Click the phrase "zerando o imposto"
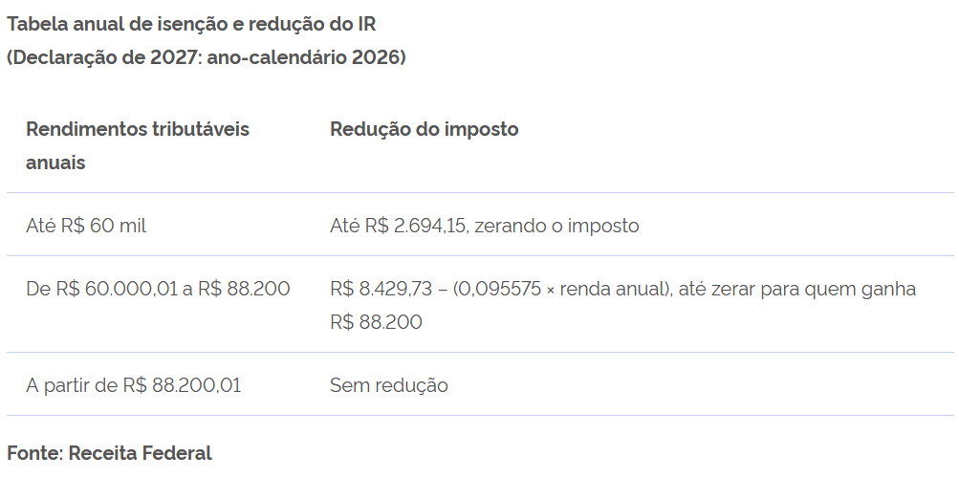This screenshot has width=959, height=478. click(556, 227)
